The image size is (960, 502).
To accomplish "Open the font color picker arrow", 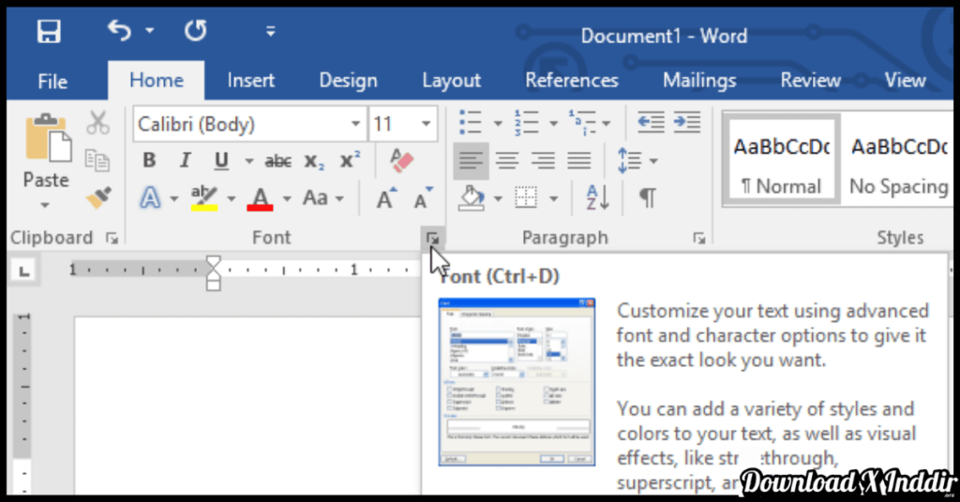I will coord(287,199).
